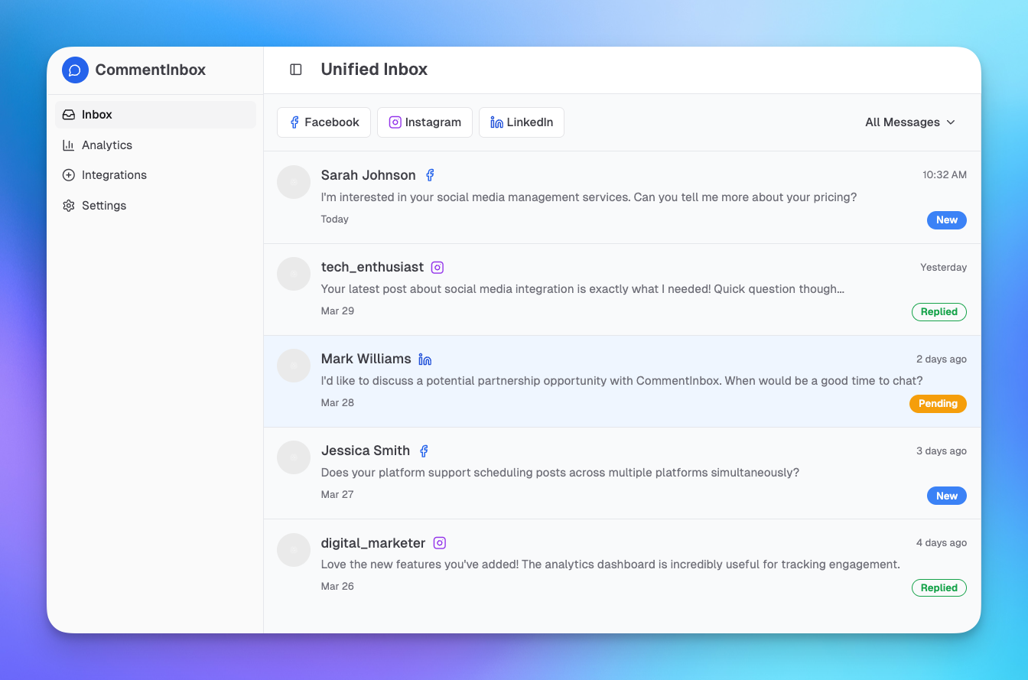Toggle the Facebook platform filter
The width and height of the screenshot is (1028, 680).
click(x=324, y=122)
